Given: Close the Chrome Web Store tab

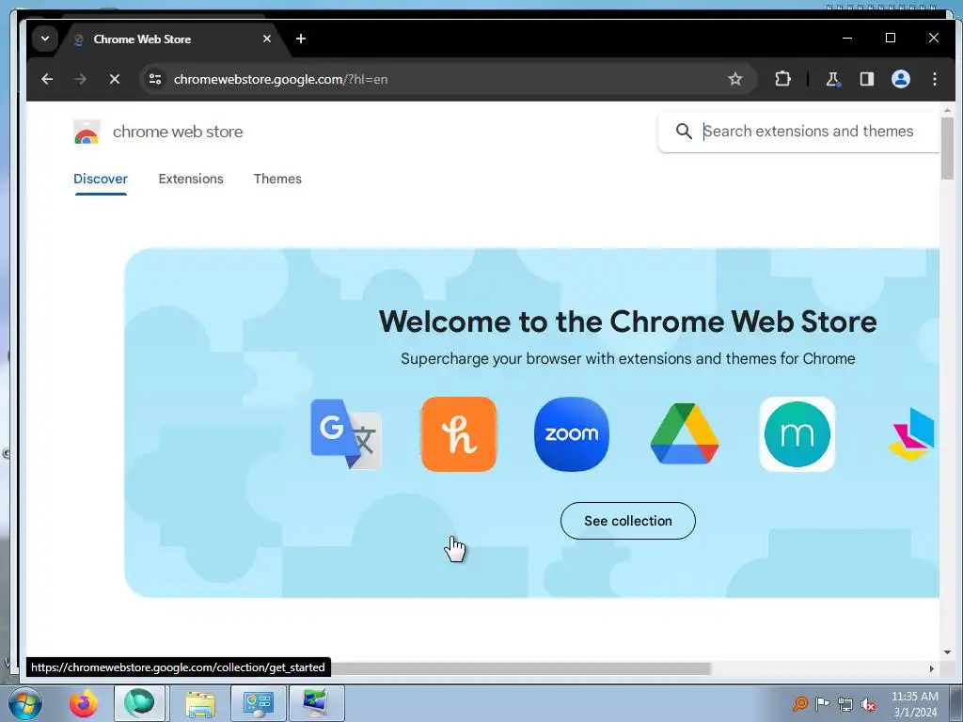Looking at the screenshot, I should (266, 39).
